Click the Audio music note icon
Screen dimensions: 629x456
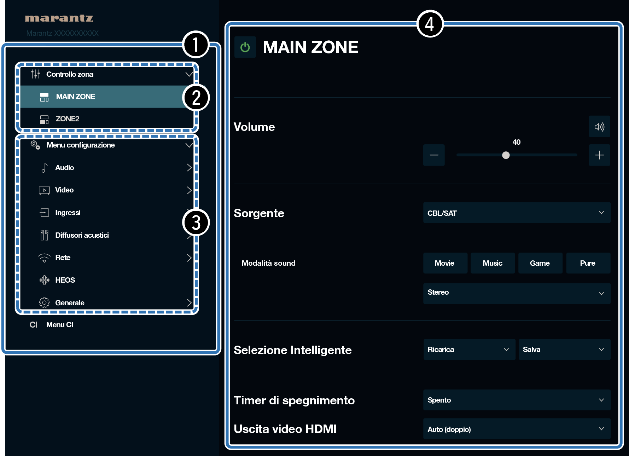pyautogui.click(x=44, y=168)
